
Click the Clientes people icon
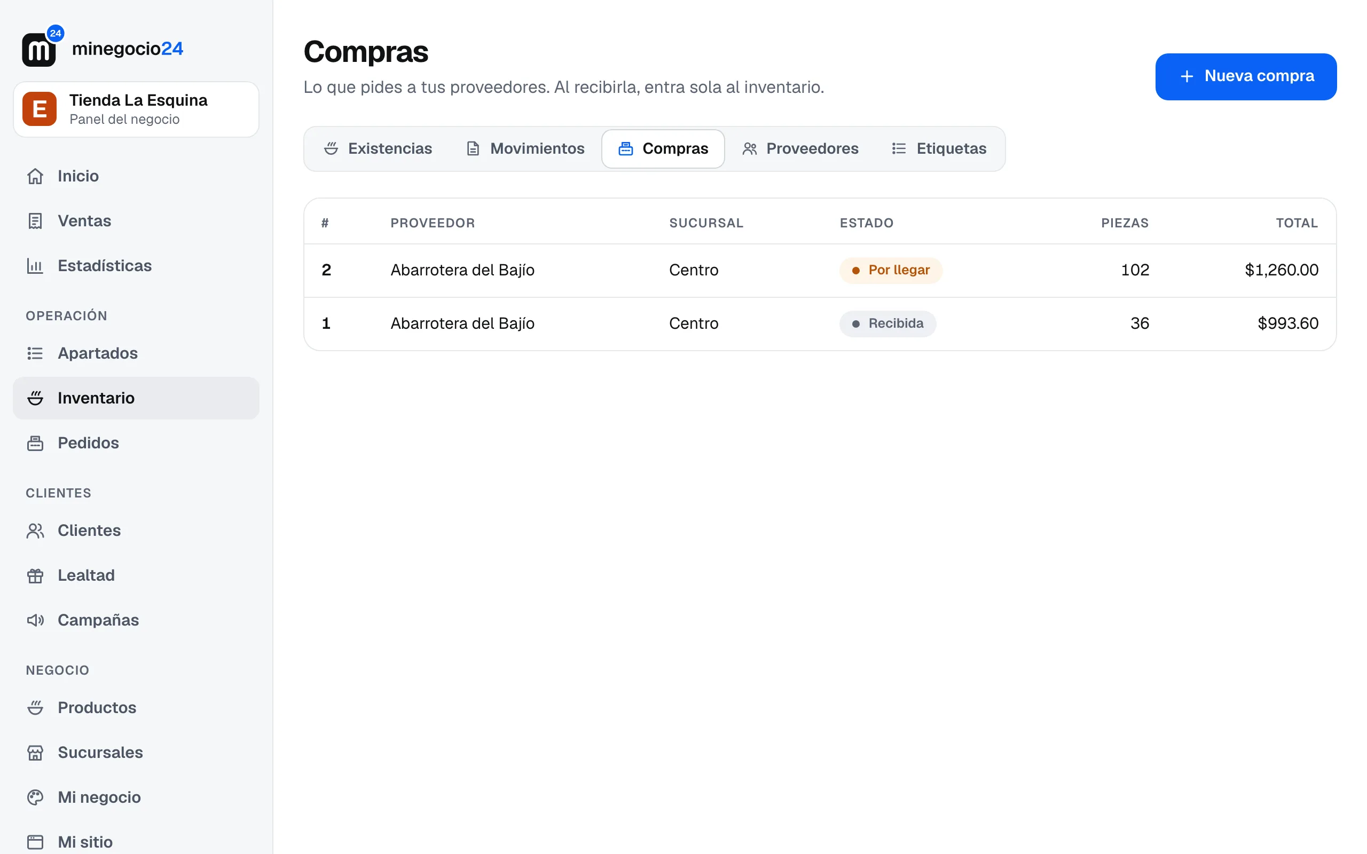tap(35, 531)
